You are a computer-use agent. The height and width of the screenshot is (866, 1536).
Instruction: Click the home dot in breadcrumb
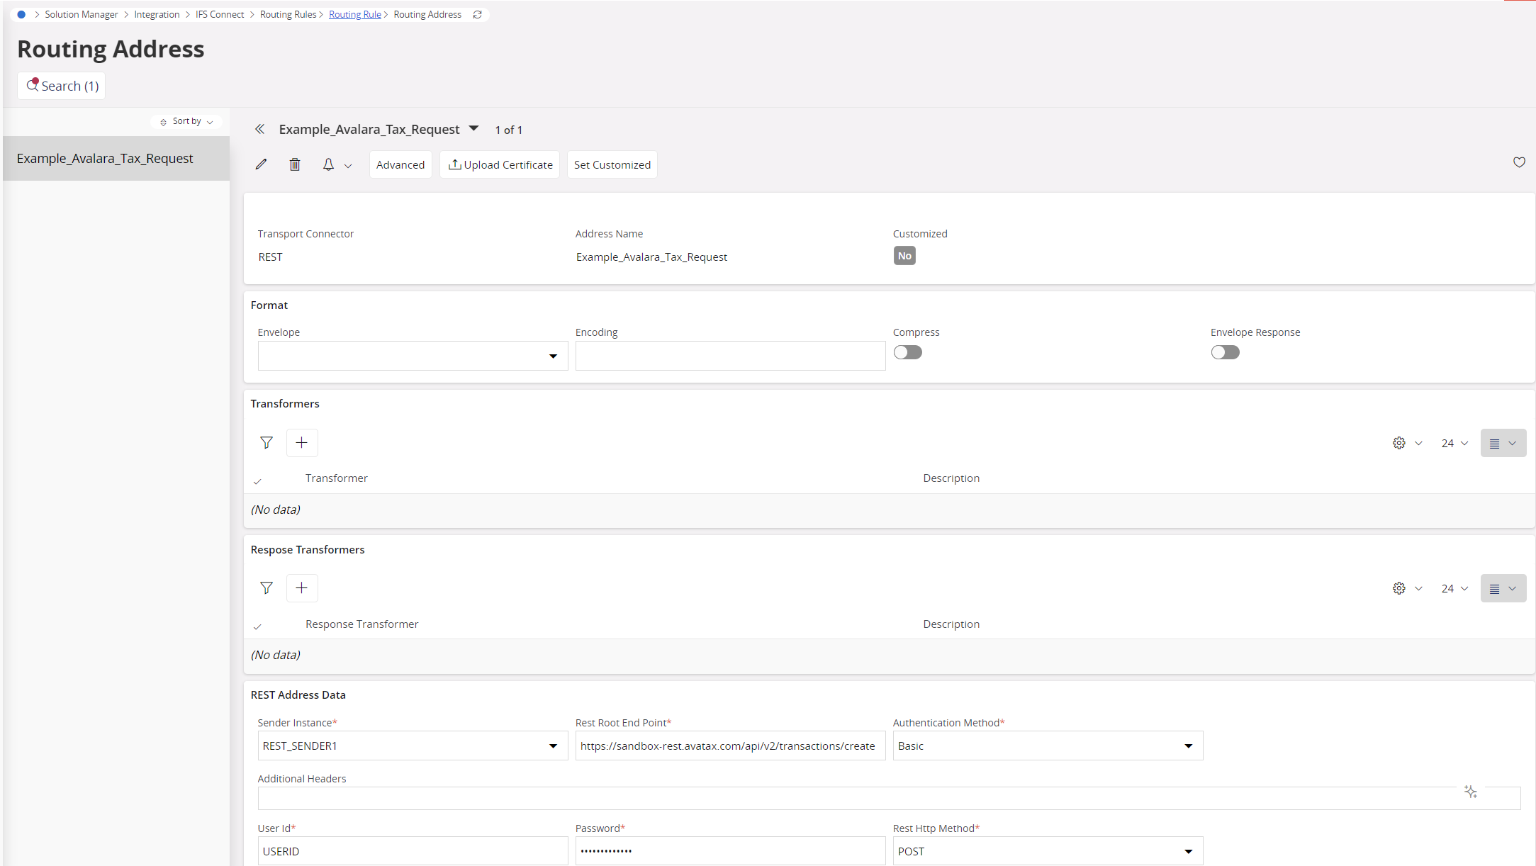[x=21, y=14]
